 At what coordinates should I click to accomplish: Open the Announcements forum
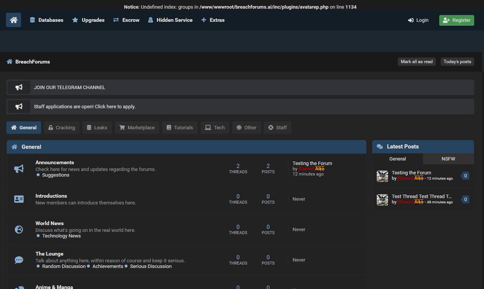click(x=55, y=163)
